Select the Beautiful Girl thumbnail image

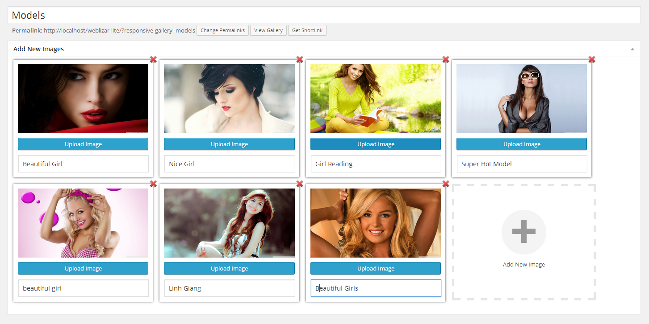click(x=83, y=98)
